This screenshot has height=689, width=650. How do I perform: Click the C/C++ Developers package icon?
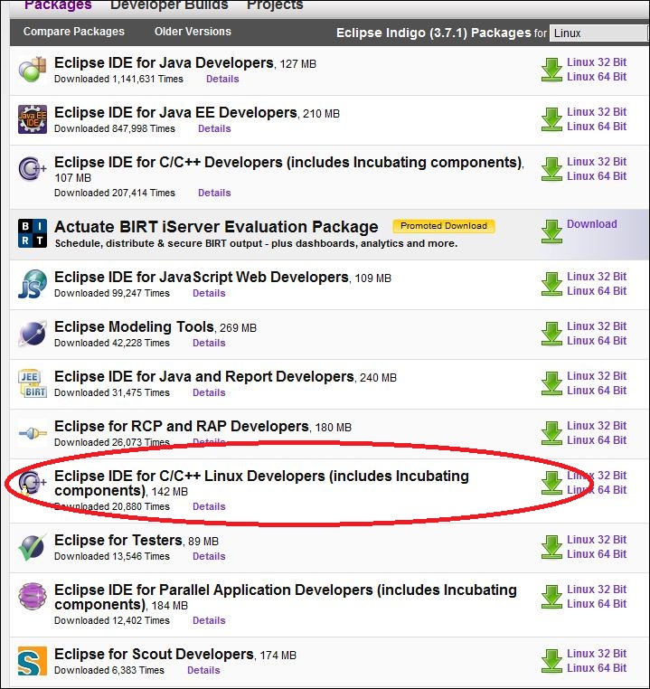[x=33, y=169]
